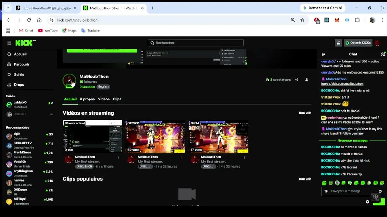Open the MetaMask fox extension

337,20
